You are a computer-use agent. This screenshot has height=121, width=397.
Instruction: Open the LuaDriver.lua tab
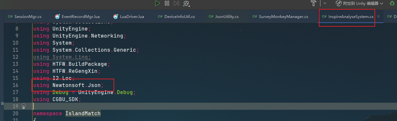(128, 16)
